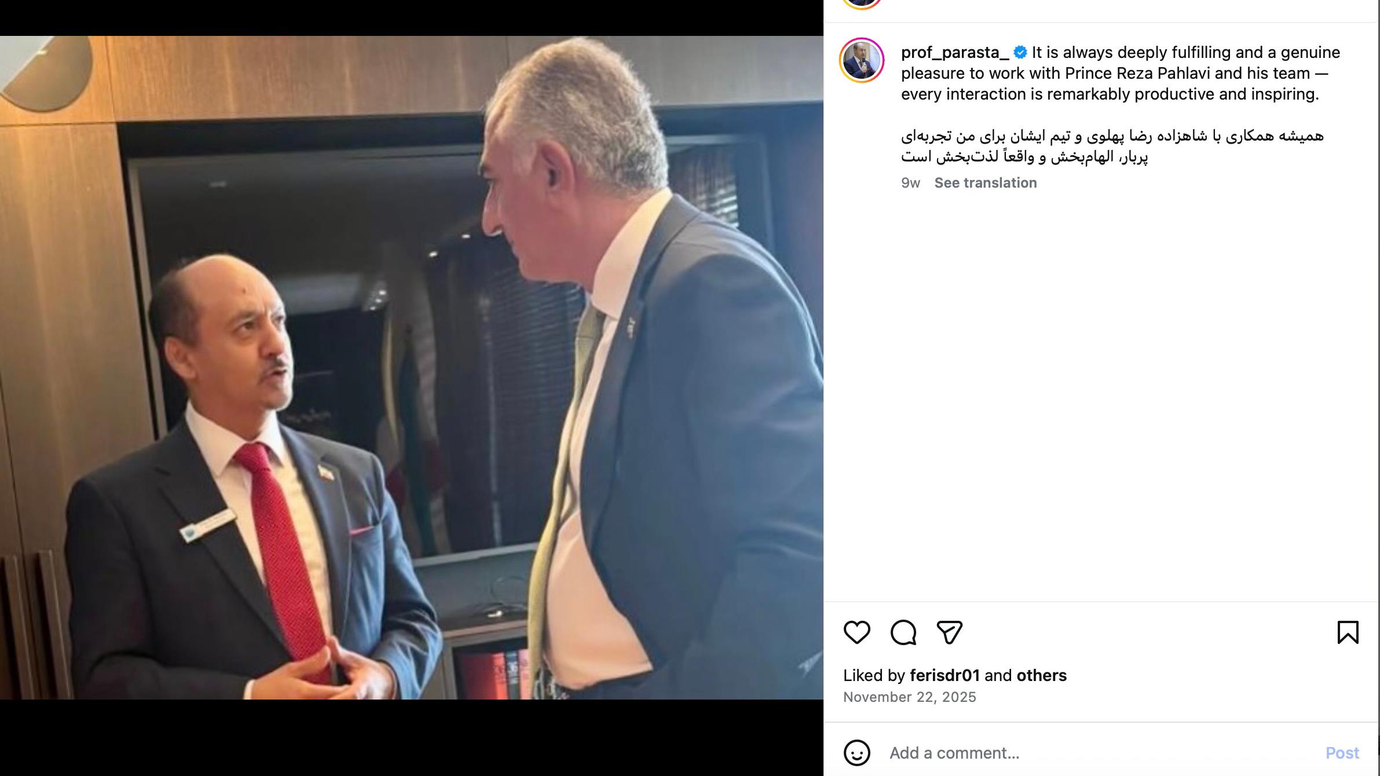Click the partial avatar at panel top
1380x776 pixels.
pos(862,3)
